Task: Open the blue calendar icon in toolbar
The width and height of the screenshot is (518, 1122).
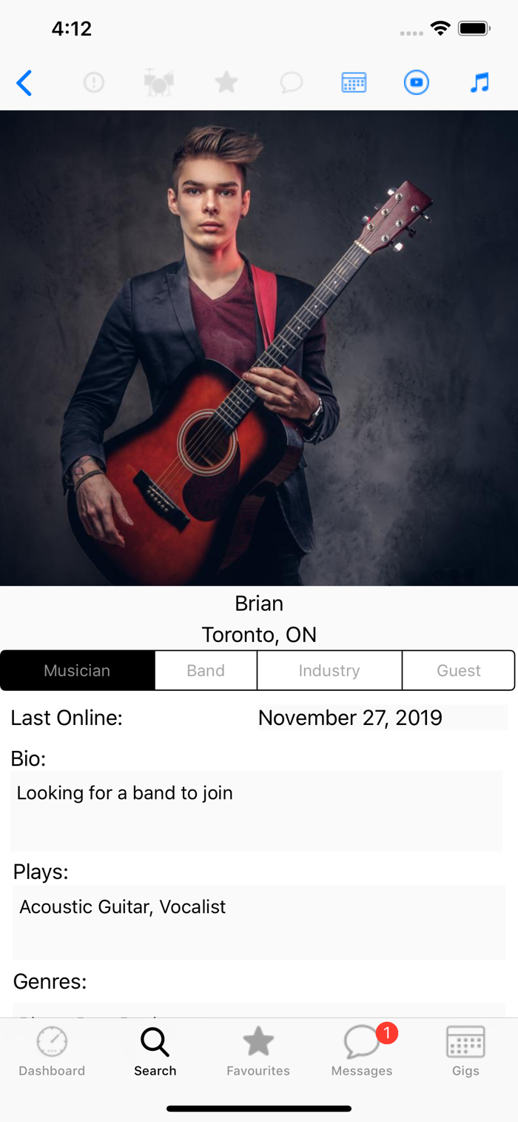Action: click(354, 82)
